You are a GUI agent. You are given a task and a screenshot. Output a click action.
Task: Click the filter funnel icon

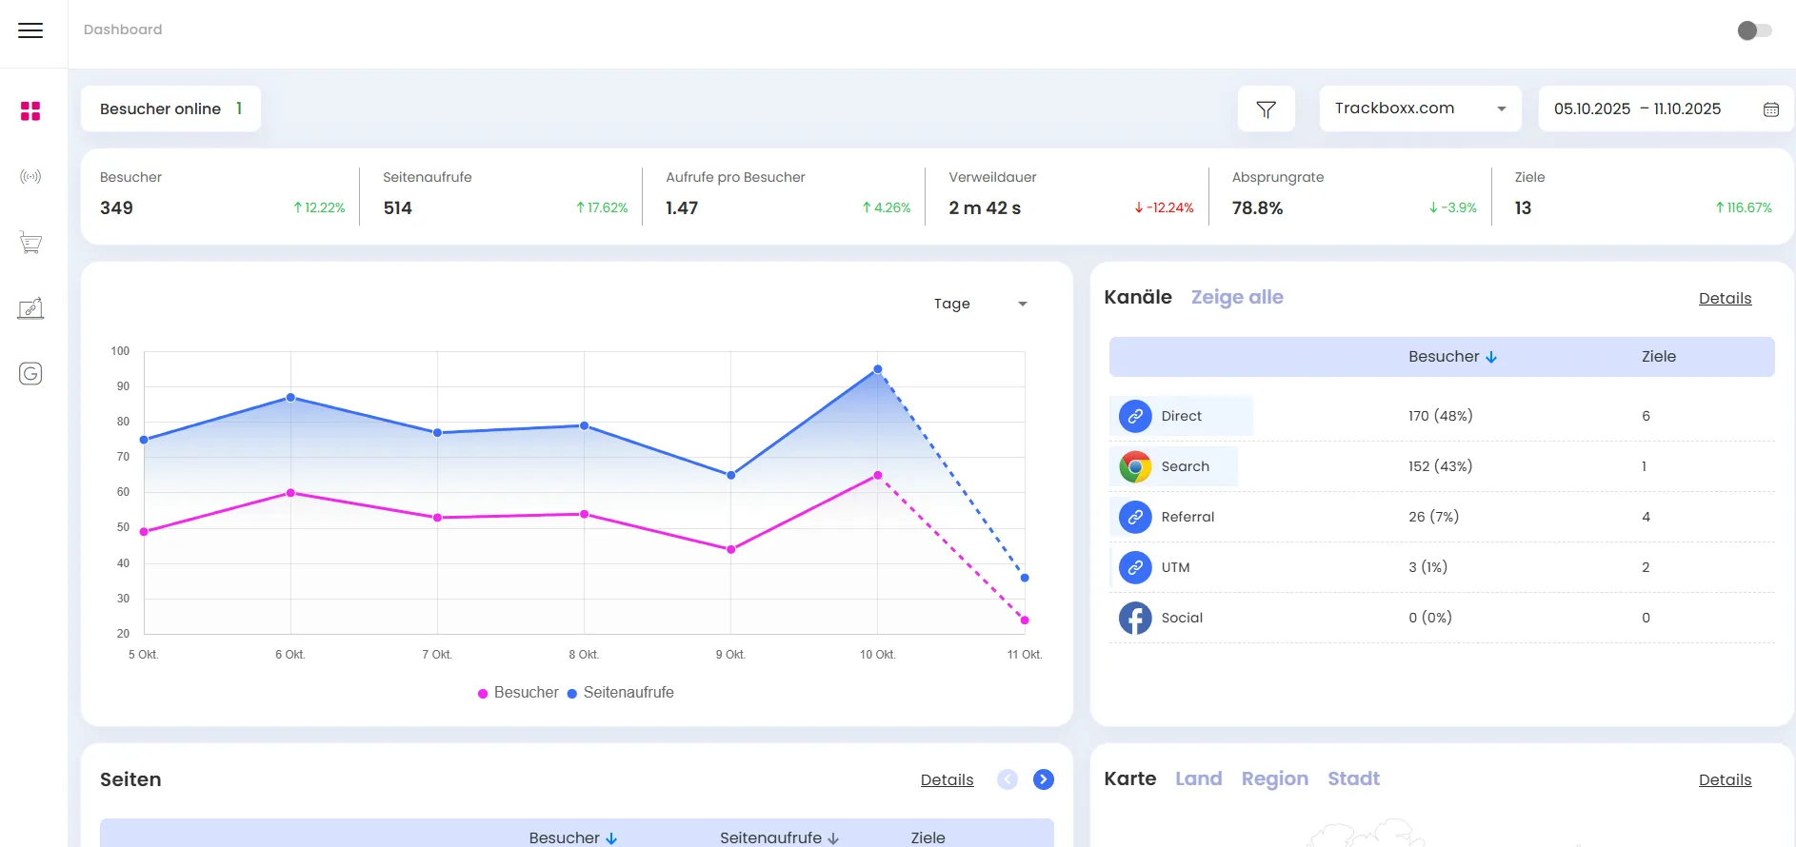(x=1266, y=109)
